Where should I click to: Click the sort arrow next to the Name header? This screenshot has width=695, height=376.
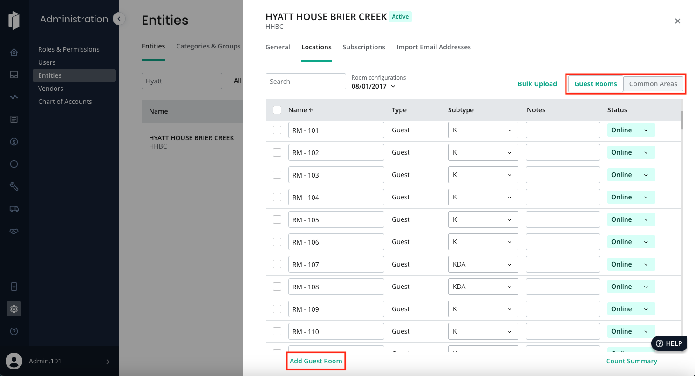pyautogui.click(x=311, y=110)
